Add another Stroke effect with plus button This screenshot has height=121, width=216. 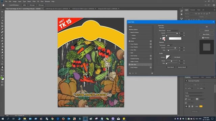(x=151, y=41)
